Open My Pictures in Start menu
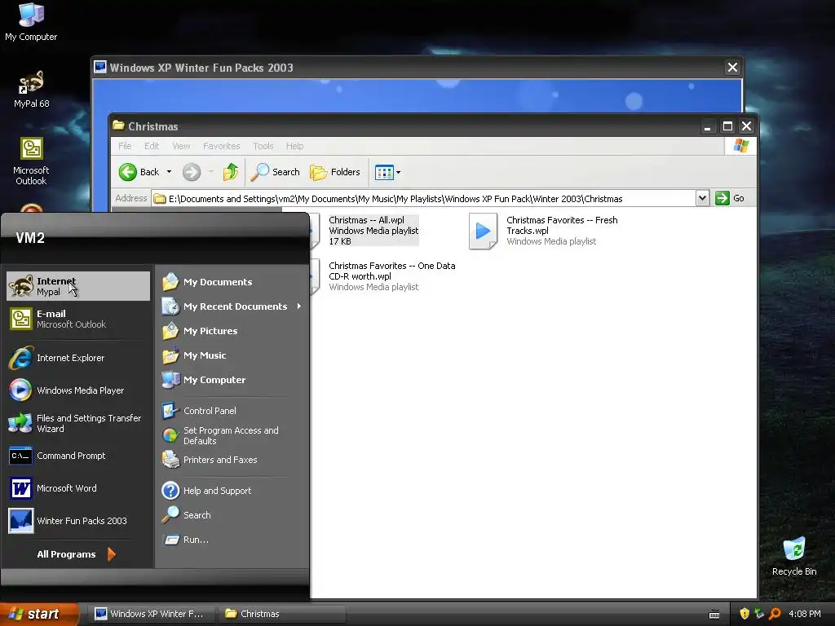The width and height of the screenshot is (835, 626). (232, 331)
